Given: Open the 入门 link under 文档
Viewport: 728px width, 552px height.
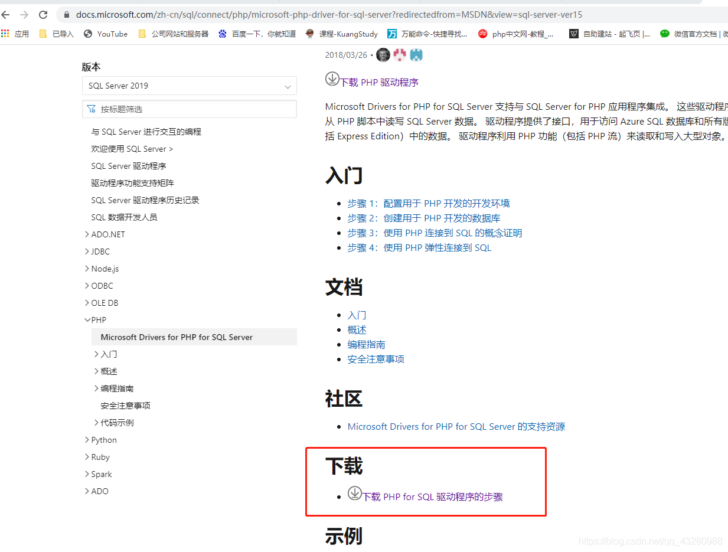Looking at the screenshot, I should point(357,315).
